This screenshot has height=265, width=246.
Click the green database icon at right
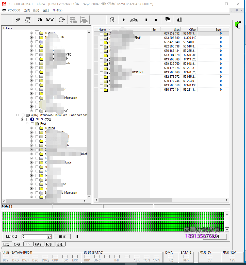pyautogui.click(x=238, y=25)
